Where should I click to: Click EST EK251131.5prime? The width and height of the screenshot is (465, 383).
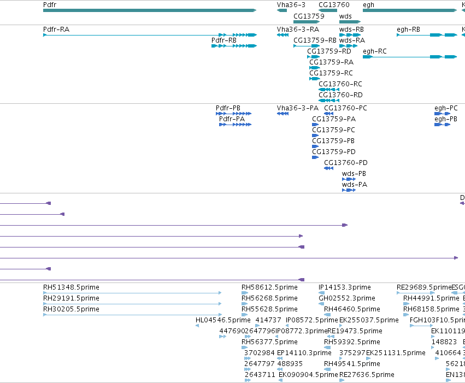396,353
